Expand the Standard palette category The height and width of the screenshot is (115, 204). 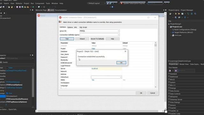coord(169,74)
